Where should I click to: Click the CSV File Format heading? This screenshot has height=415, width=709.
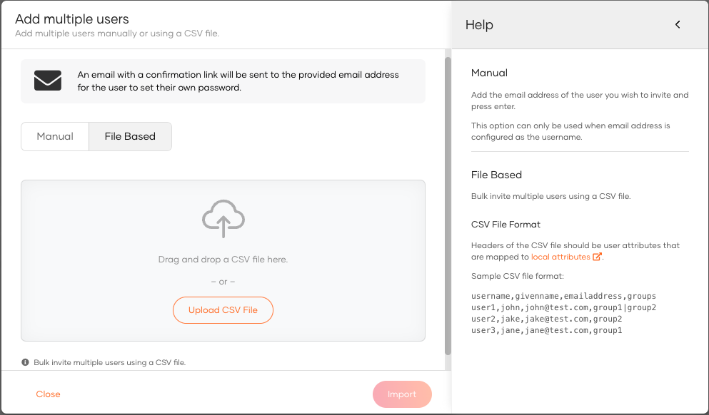point(506,225)
